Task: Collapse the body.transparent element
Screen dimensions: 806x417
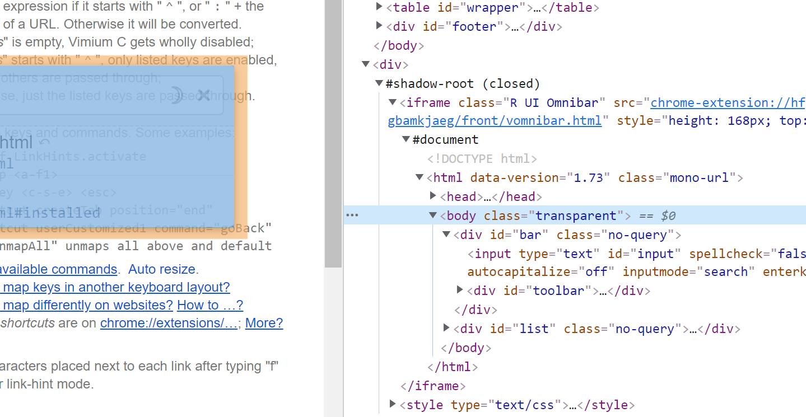Action: [432, 215]
